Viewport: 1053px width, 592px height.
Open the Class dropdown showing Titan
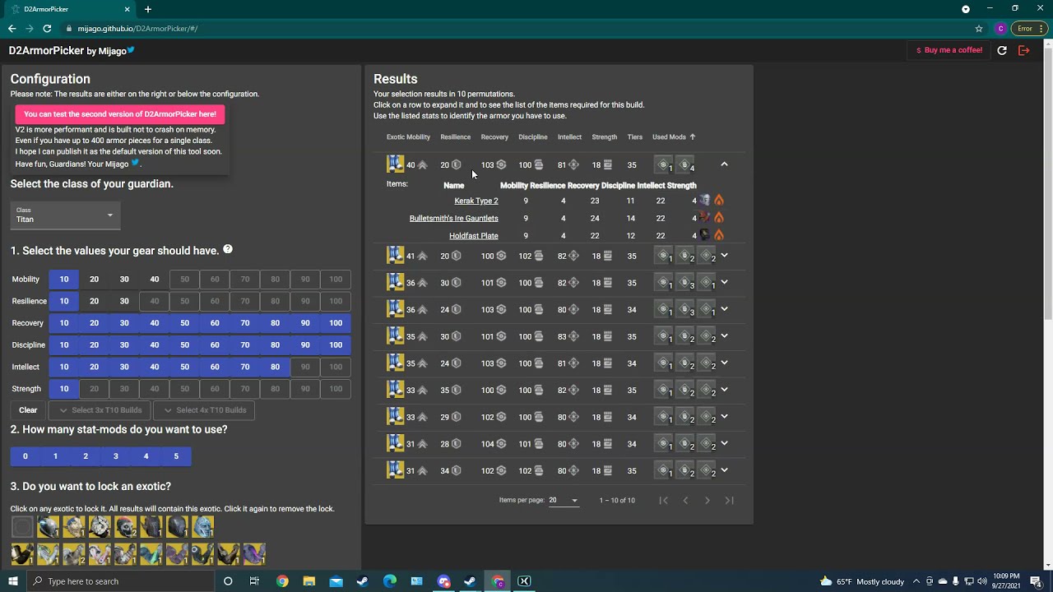65,215
